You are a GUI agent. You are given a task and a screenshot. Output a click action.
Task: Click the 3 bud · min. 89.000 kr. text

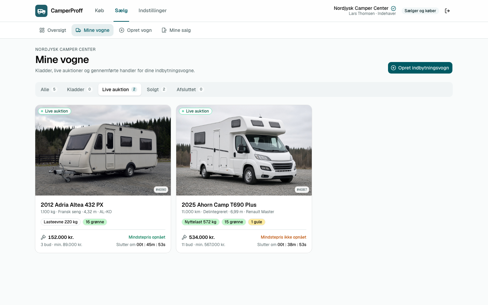(x=61, y=245)
